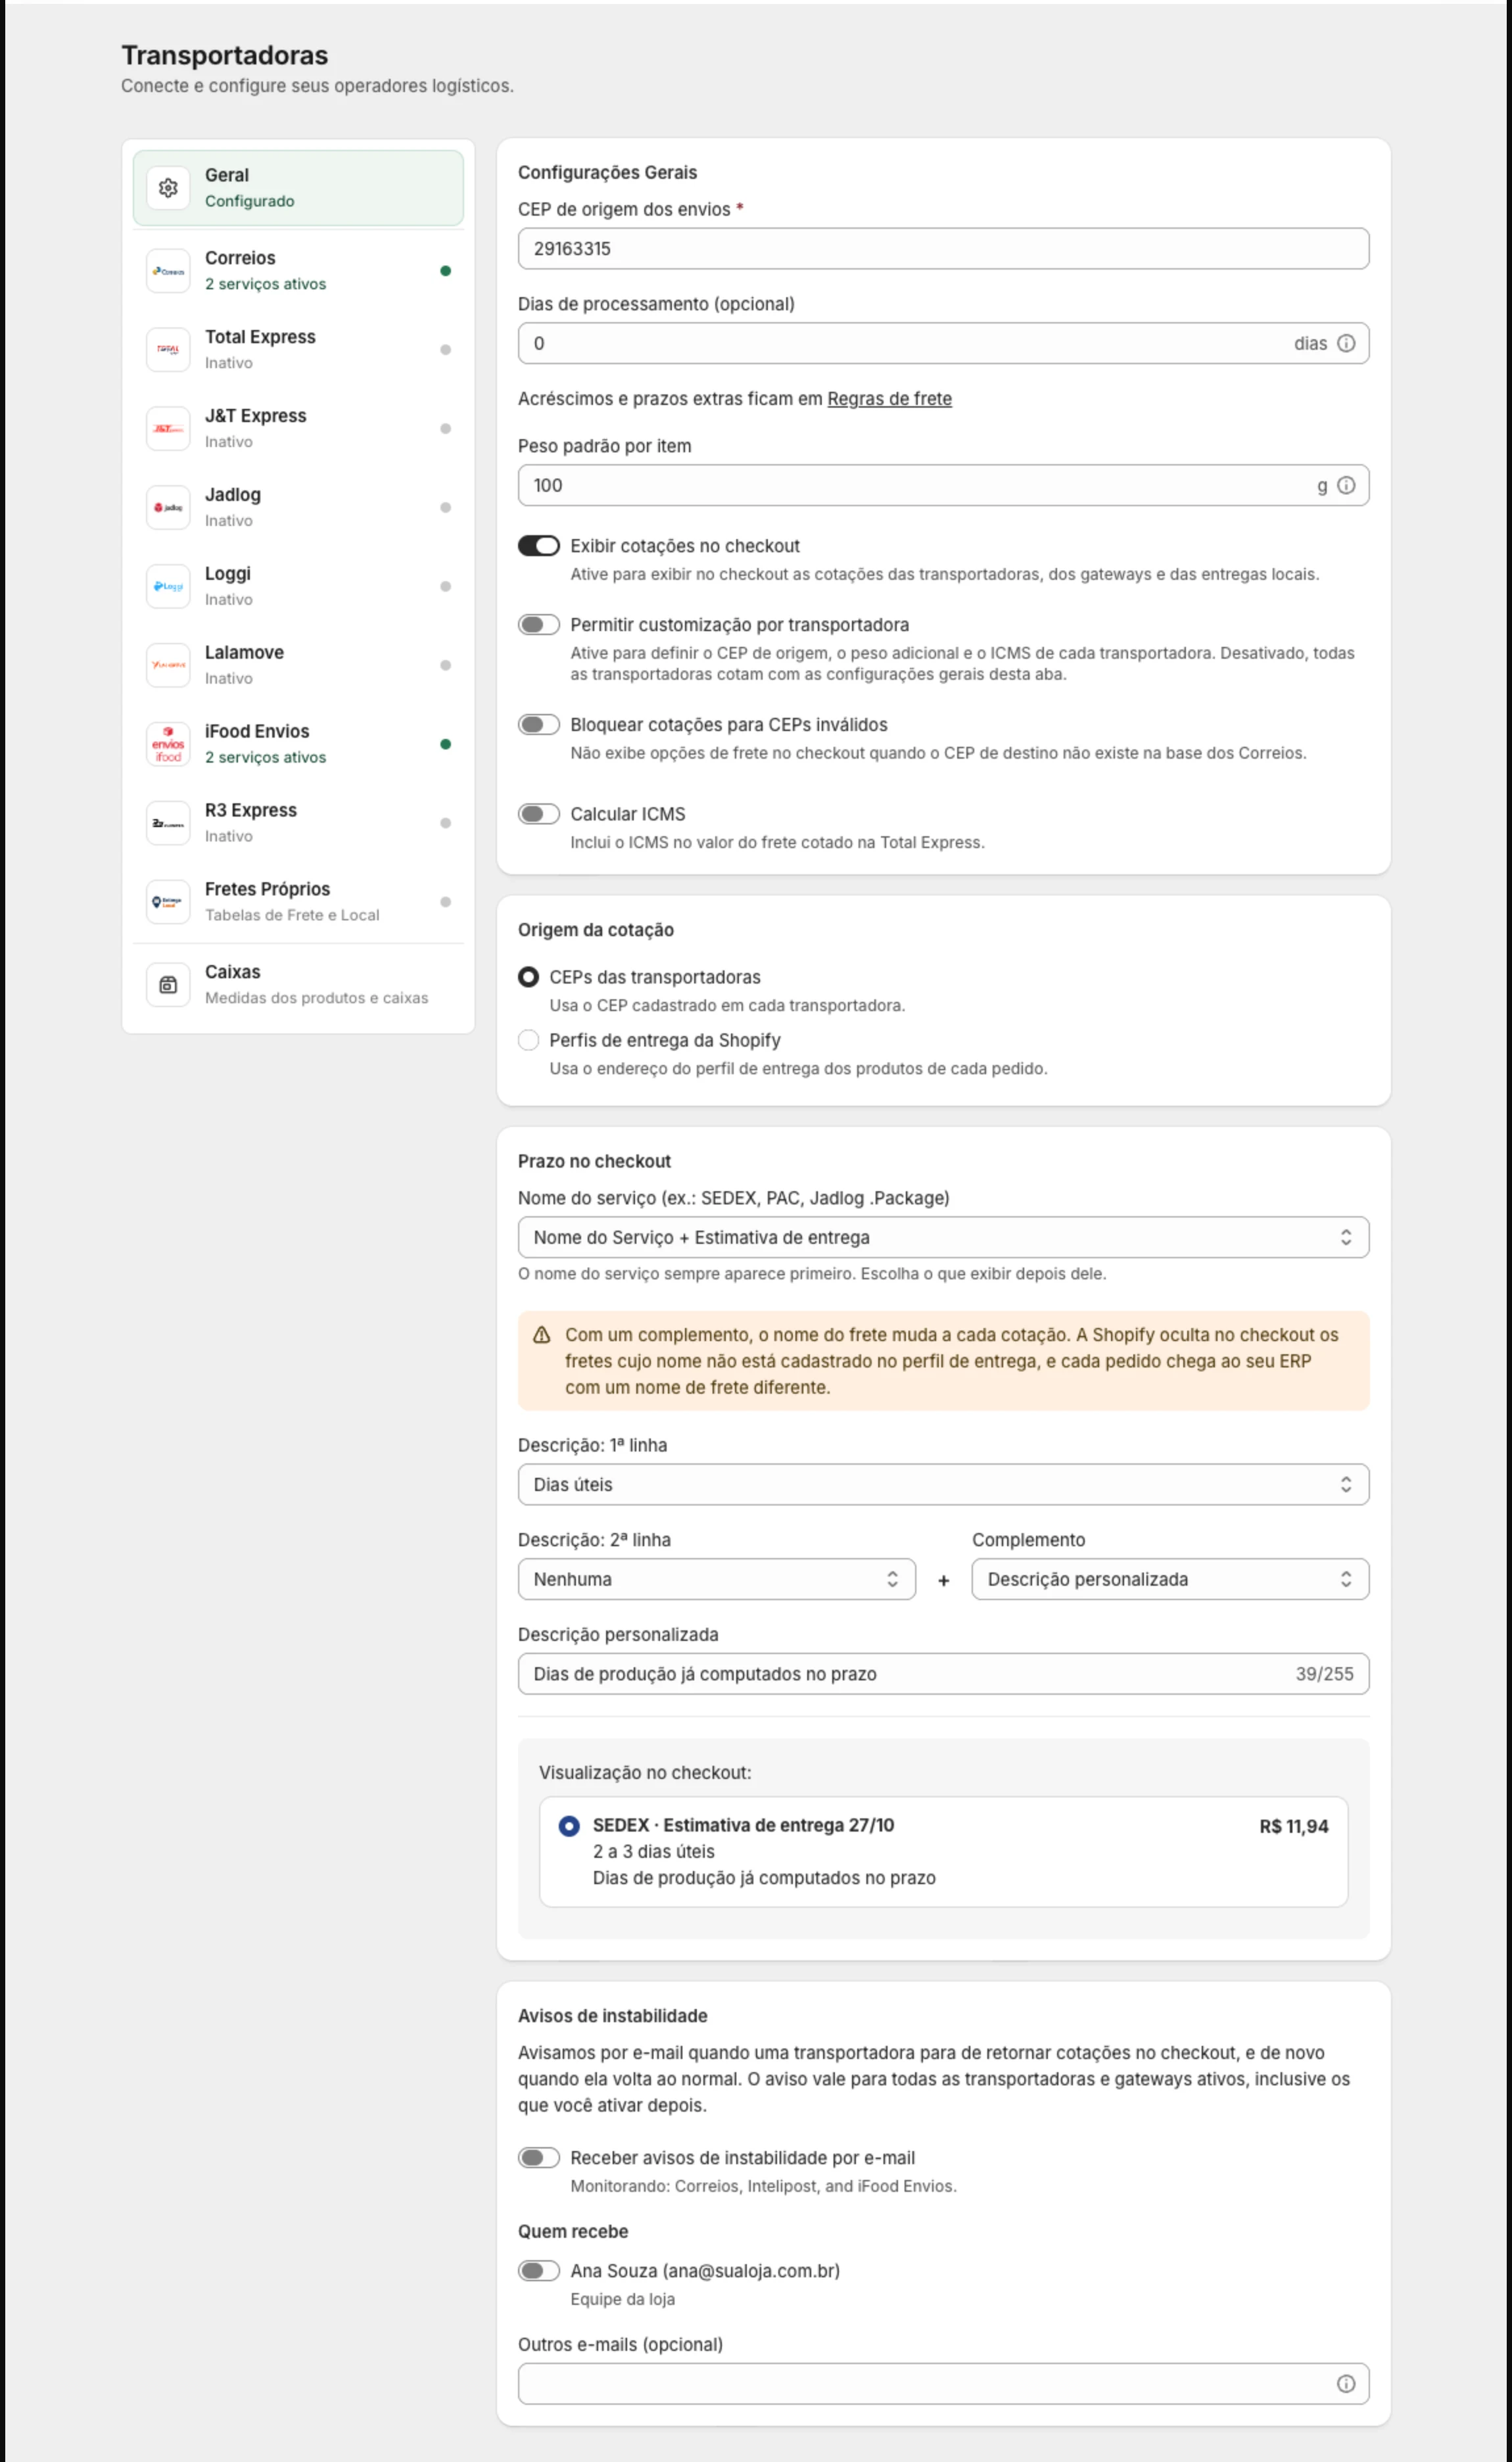Open Descrição 2ª linha Nenhuma dropdown
This screenshot has width=1512, height=2462.
716,1580
